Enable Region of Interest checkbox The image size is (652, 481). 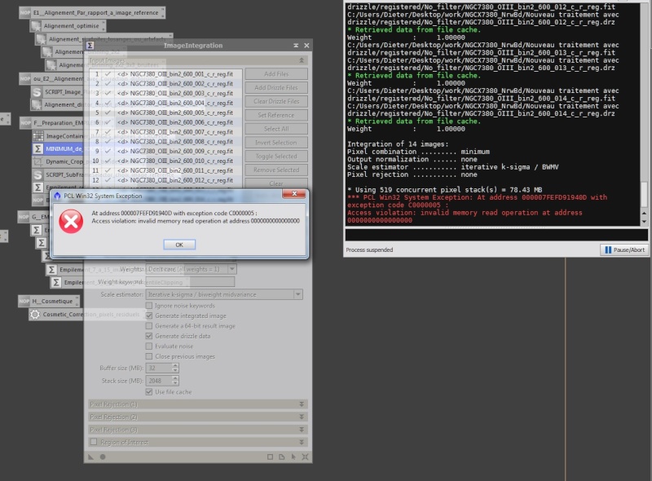click(94, 442)
